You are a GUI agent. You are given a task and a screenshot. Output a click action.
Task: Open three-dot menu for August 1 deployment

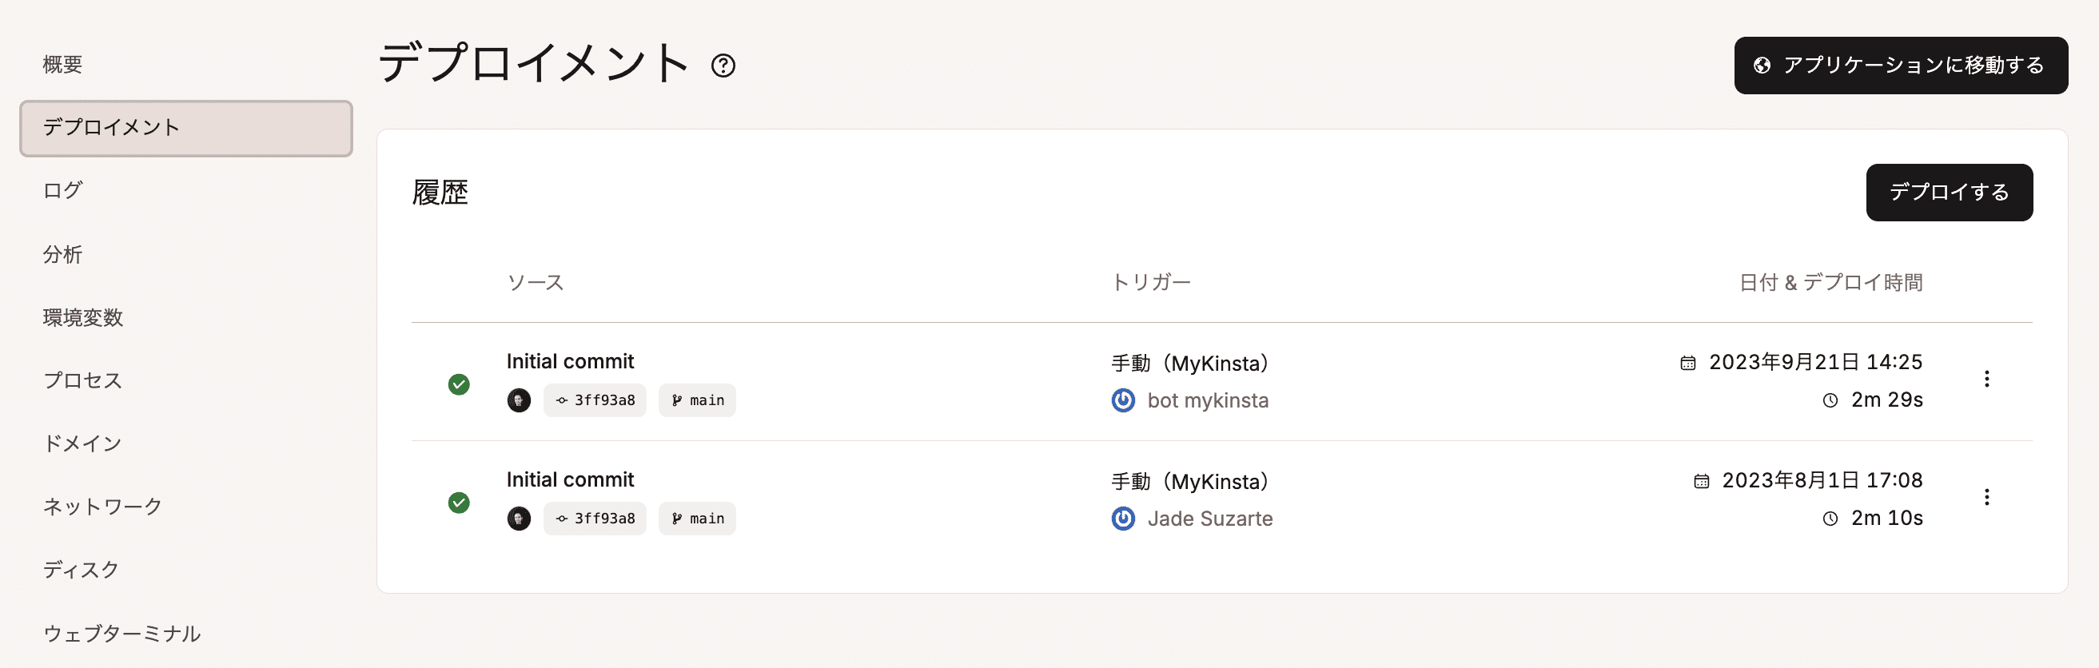[1986, 497]
